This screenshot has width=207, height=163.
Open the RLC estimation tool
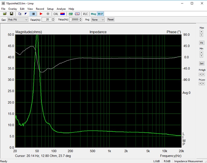pos(85,14)
